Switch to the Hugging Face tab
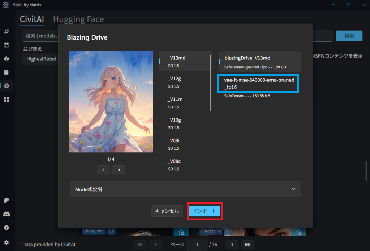The width and height of the screenshot is (370, 251). pos(78,19)
